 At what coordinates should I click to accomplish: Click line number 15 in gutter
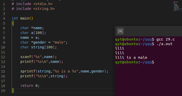[x=3, y=71]
